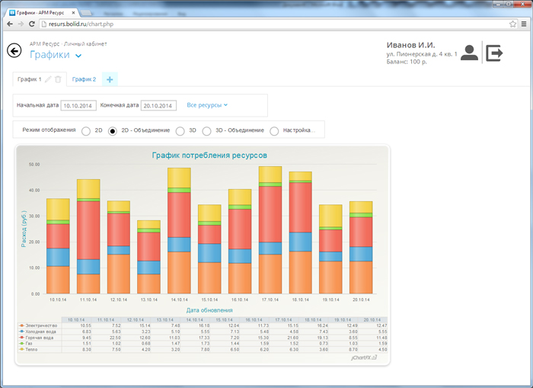Select the 3D display mode radio button
This screenshot has height=388, width=533.
tap(180, 131)
